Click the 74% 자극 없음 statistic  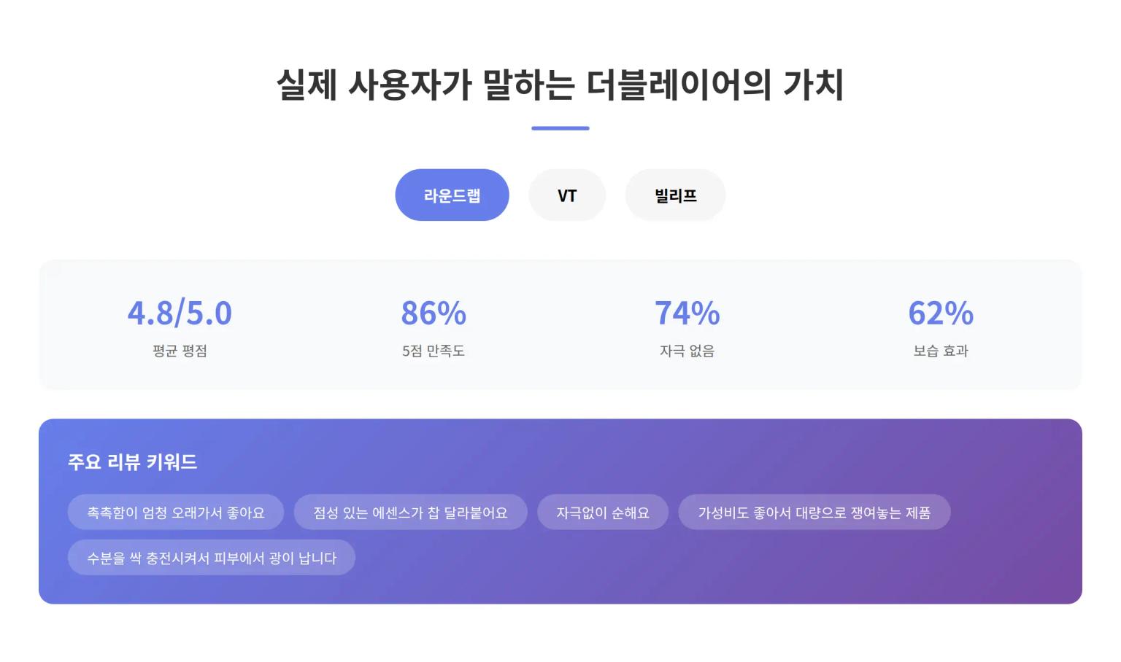point(686,313)
